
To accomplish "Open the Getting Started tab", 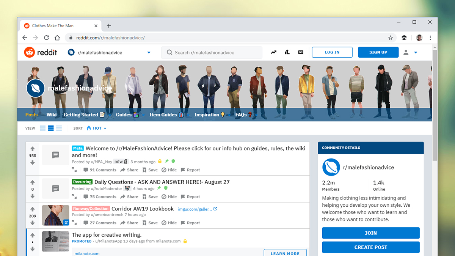I will 84,115.
